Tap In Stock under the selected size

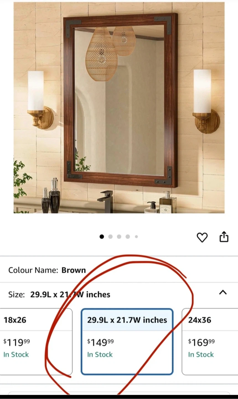pos(100,354)
